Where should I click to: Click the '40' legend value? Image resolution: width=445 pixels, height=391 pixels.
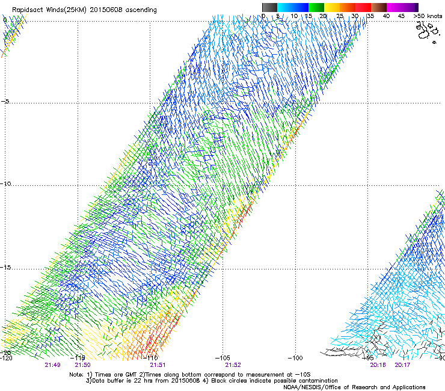pyautogui.click(x=386, y=16)
